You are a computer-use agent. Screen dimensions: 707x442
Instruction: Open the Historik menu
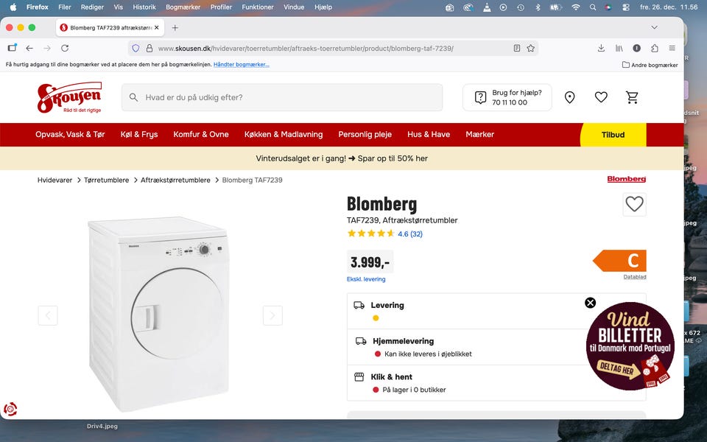(x=144, y=7)
